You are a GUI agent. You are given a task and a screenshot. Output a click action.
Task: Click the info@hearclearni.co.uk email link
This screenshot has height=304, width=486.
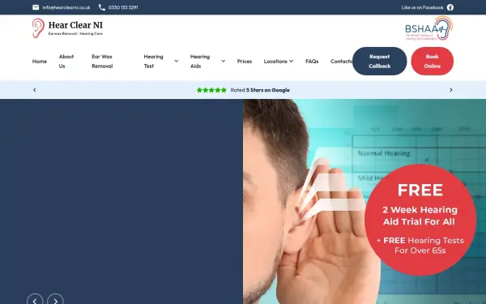(x=66, y=7)
